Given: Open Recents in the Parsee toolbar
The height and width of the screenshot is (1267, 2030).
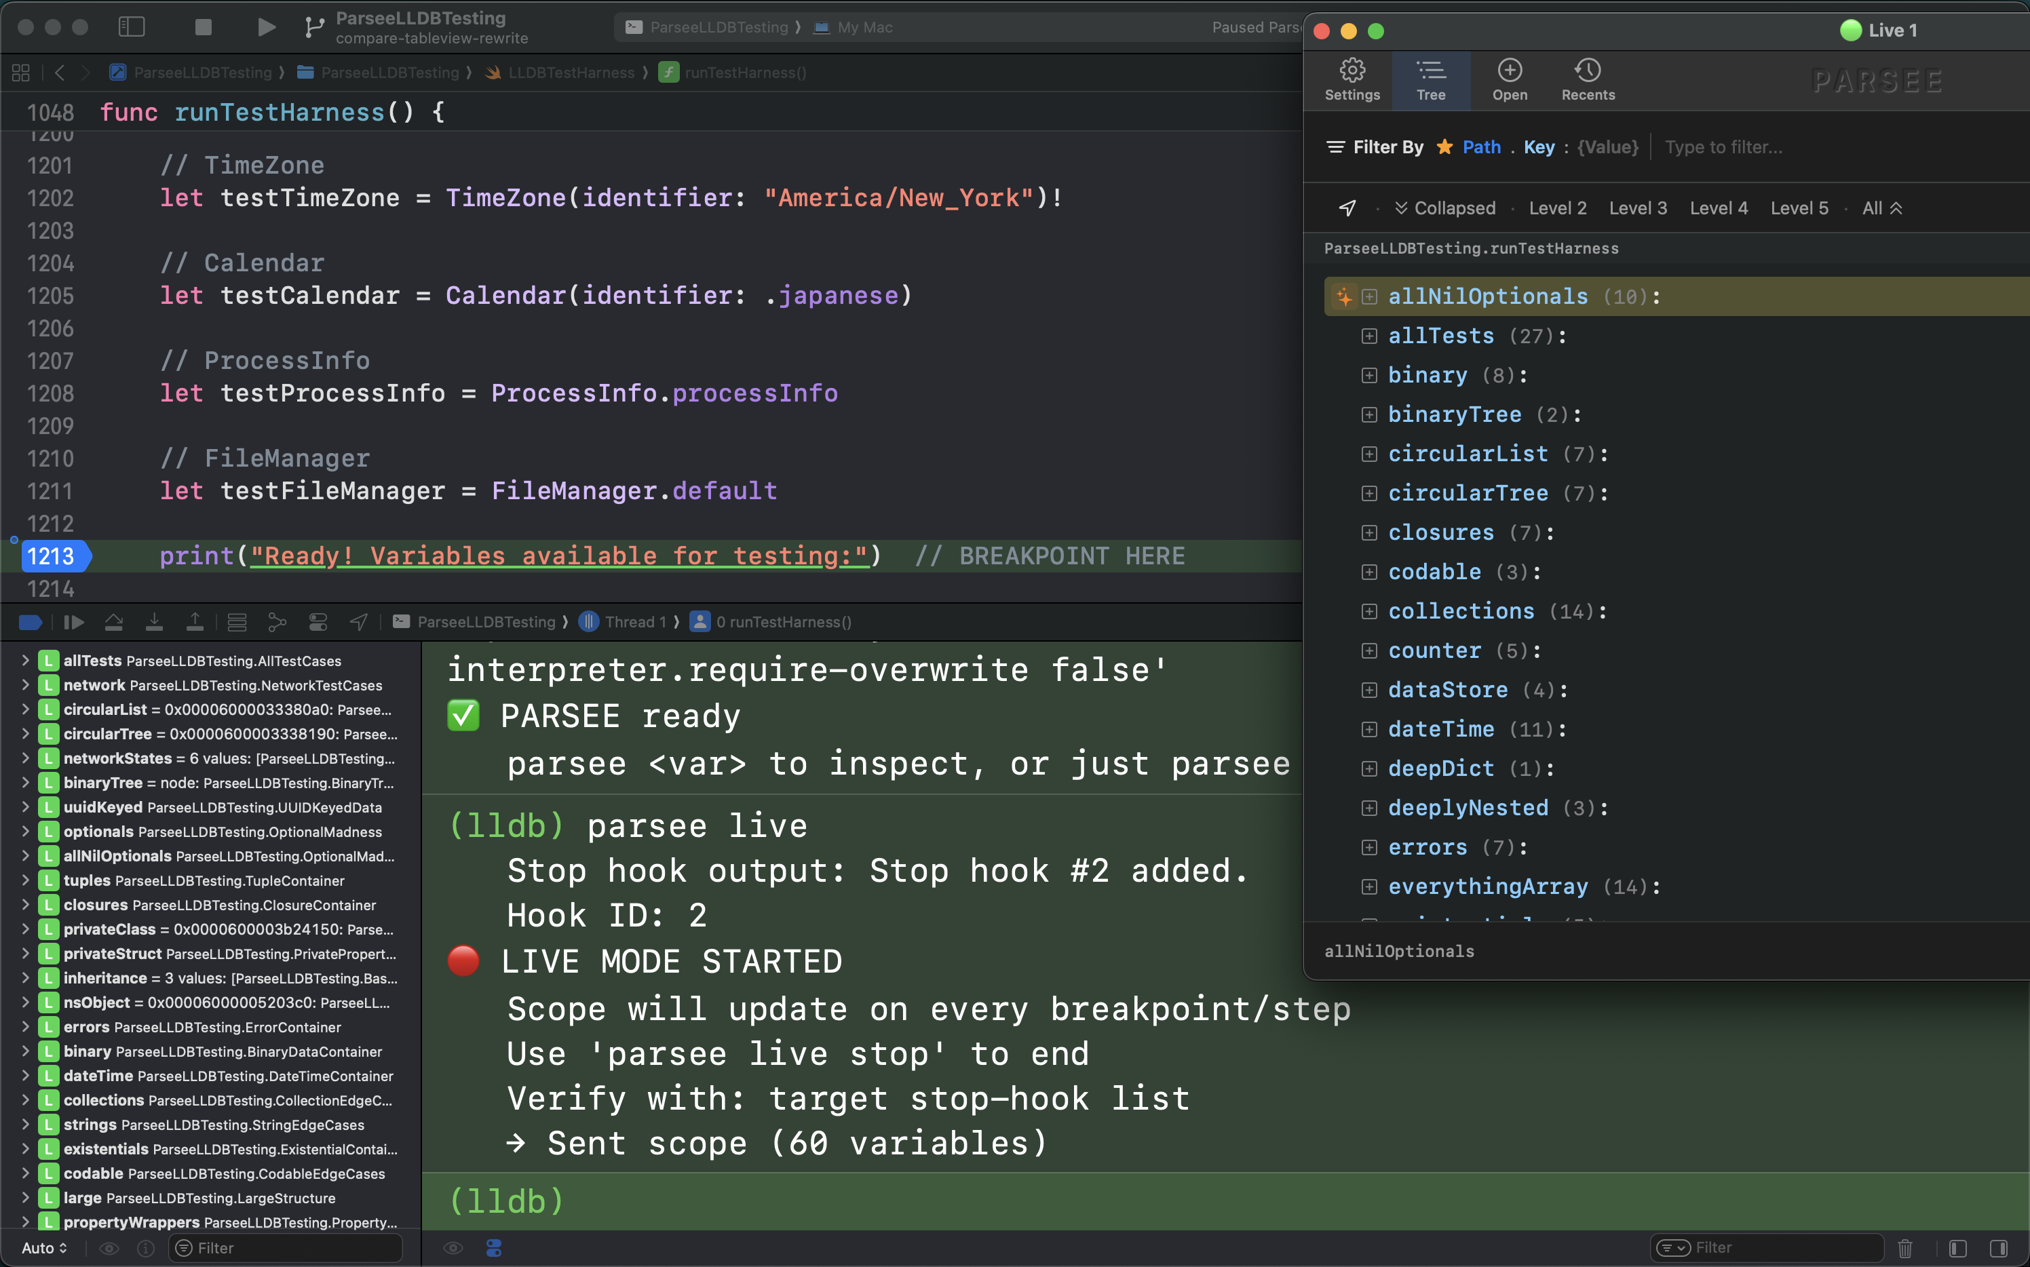Looking at the screenshot, I should click(1588, 81).
